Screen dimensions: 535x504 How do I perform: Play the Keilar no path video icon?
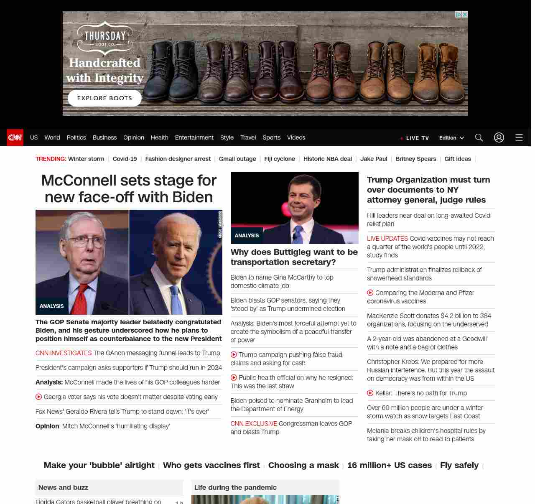[x=370, y=393]
